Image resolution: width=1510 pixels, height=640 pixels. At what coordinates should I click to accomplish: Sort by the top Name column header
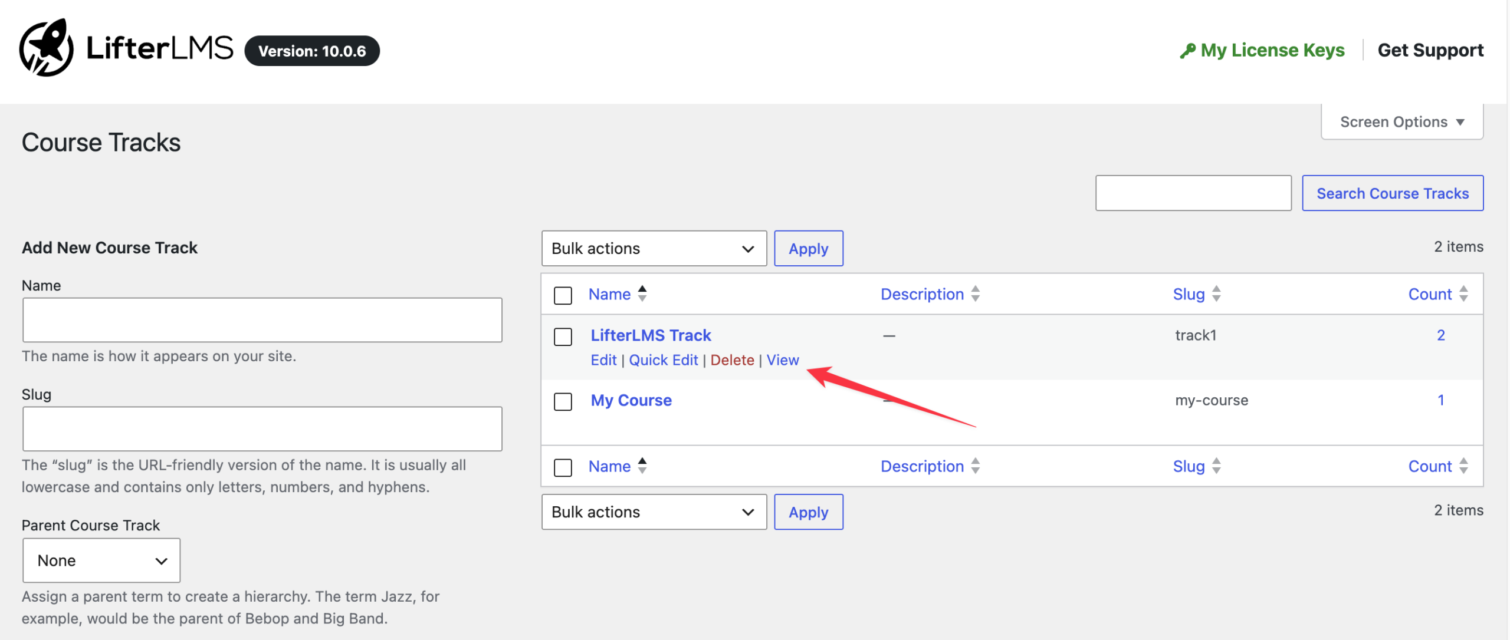(609, 294)
